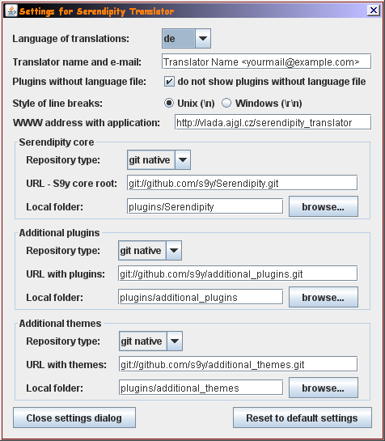The height and width of the screenshot is (441, 385).
Task: Select Windows line breaks radio button
Action: click(226, 104)
